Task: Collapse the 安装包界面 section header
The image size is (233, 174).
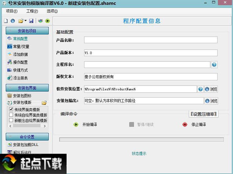Action: click(x=27, y=88)
